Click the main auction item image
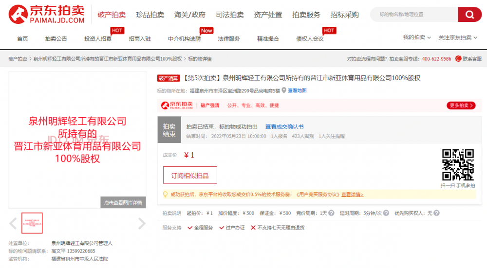 point(77,140)
